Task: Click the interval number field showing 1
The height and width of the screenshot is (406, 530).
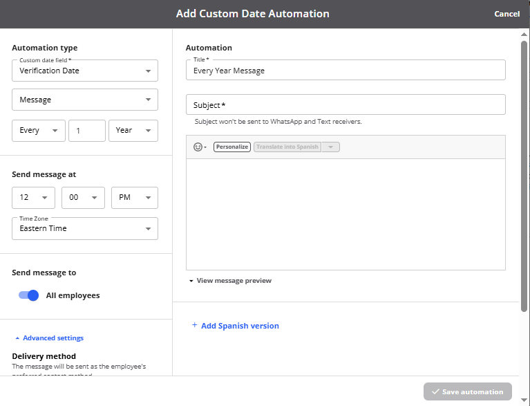Action: point(86,131)
